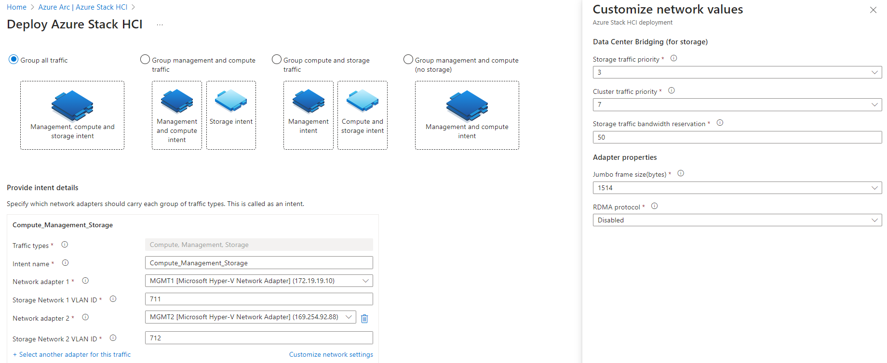Show info for RDMA protocol
This screenshot has width=887, height=363.
tap(655, 206)
